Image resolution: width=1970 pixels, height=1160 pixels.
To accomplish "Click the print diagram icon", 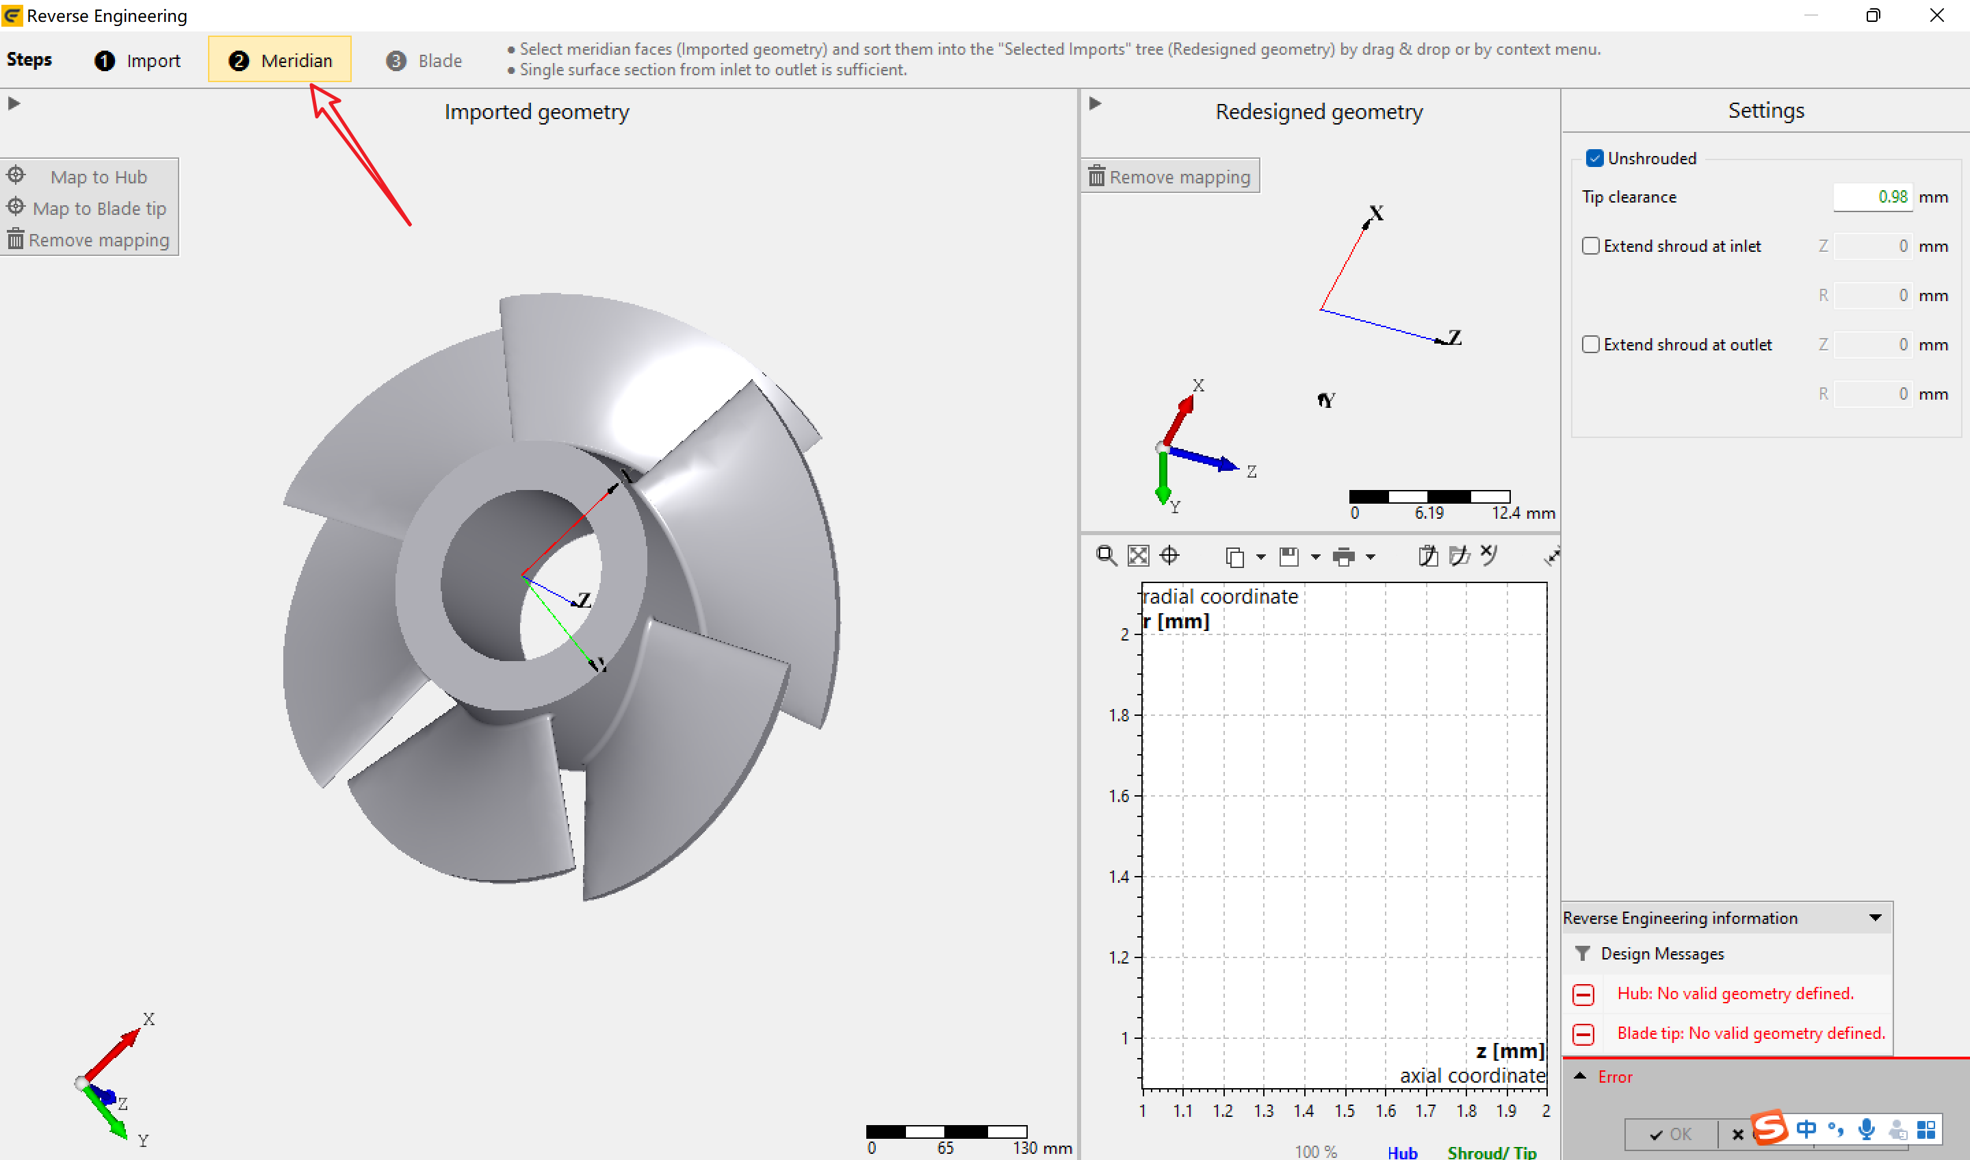I will coord(1344,556).
